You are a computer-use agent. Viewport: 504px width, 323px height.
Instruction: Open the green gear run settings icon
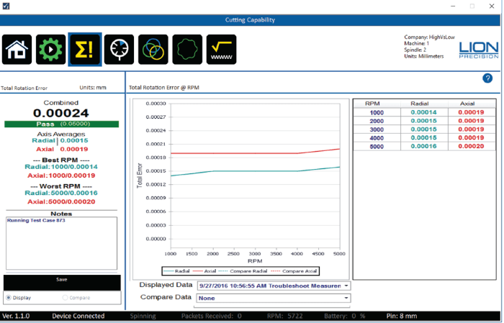tap(51, 50)
